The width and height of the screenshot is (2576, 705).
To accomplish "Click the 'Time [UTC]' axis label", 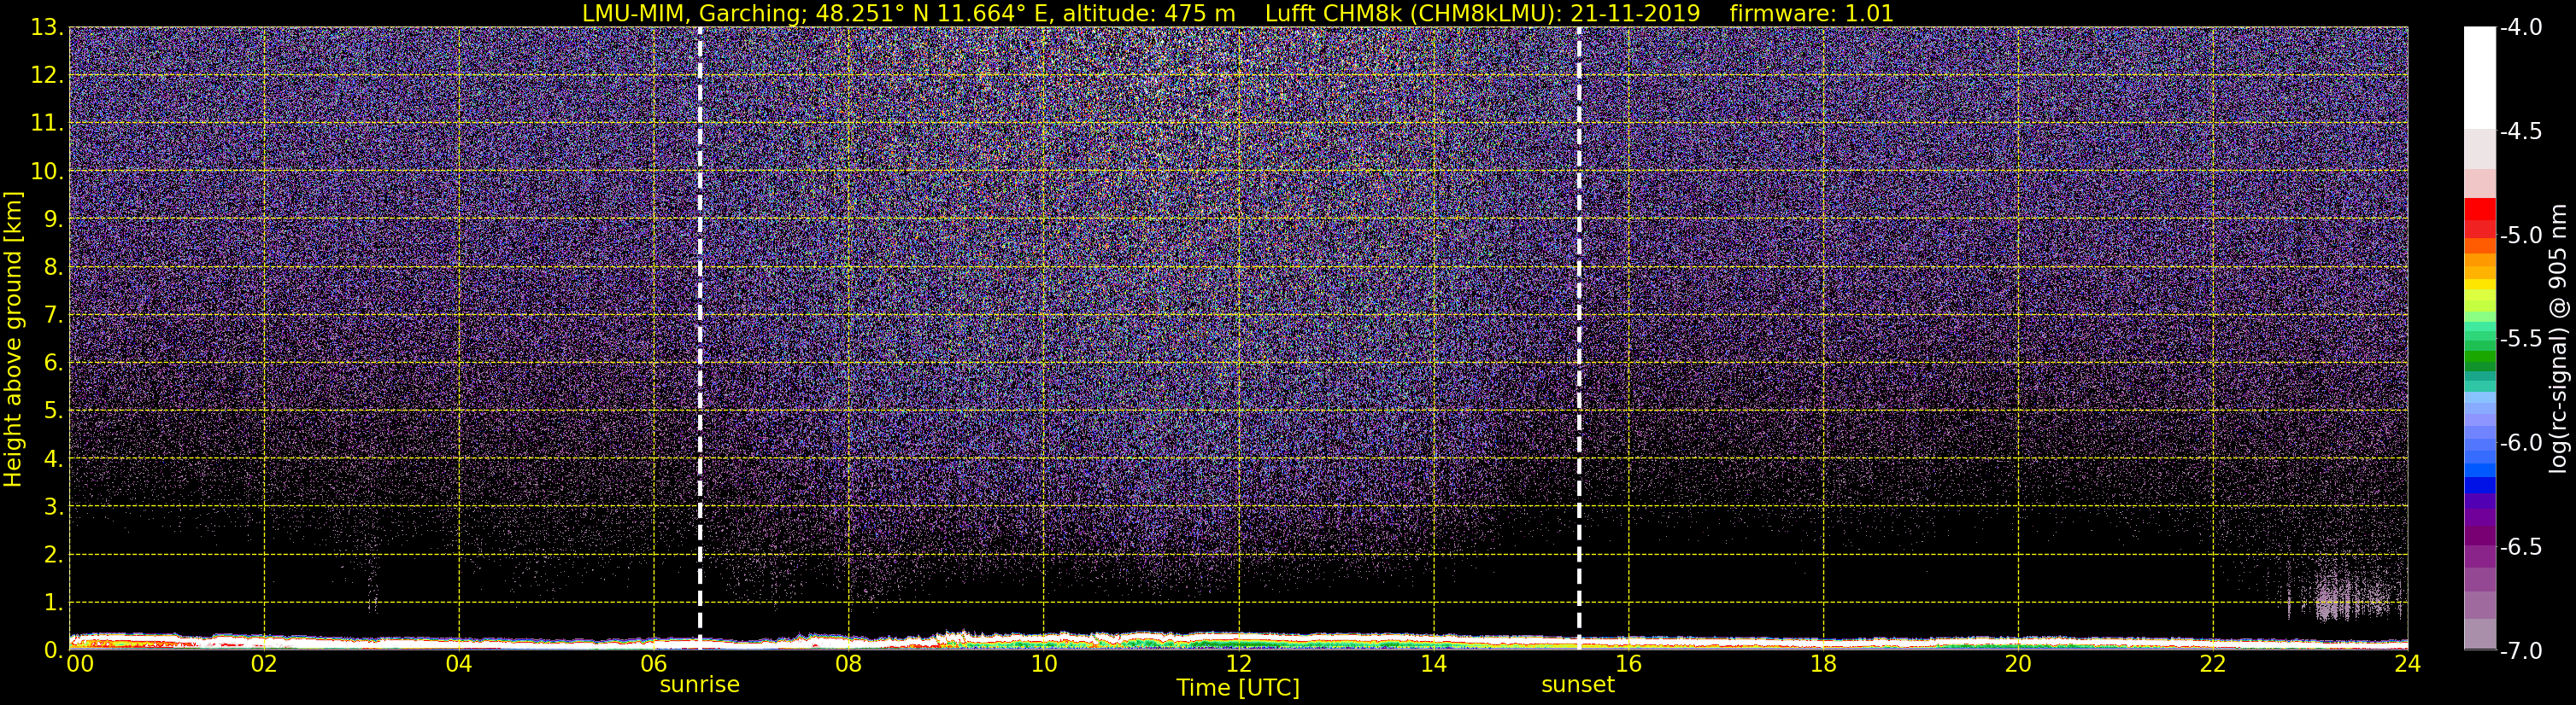I will click(x=1238, y=688).
